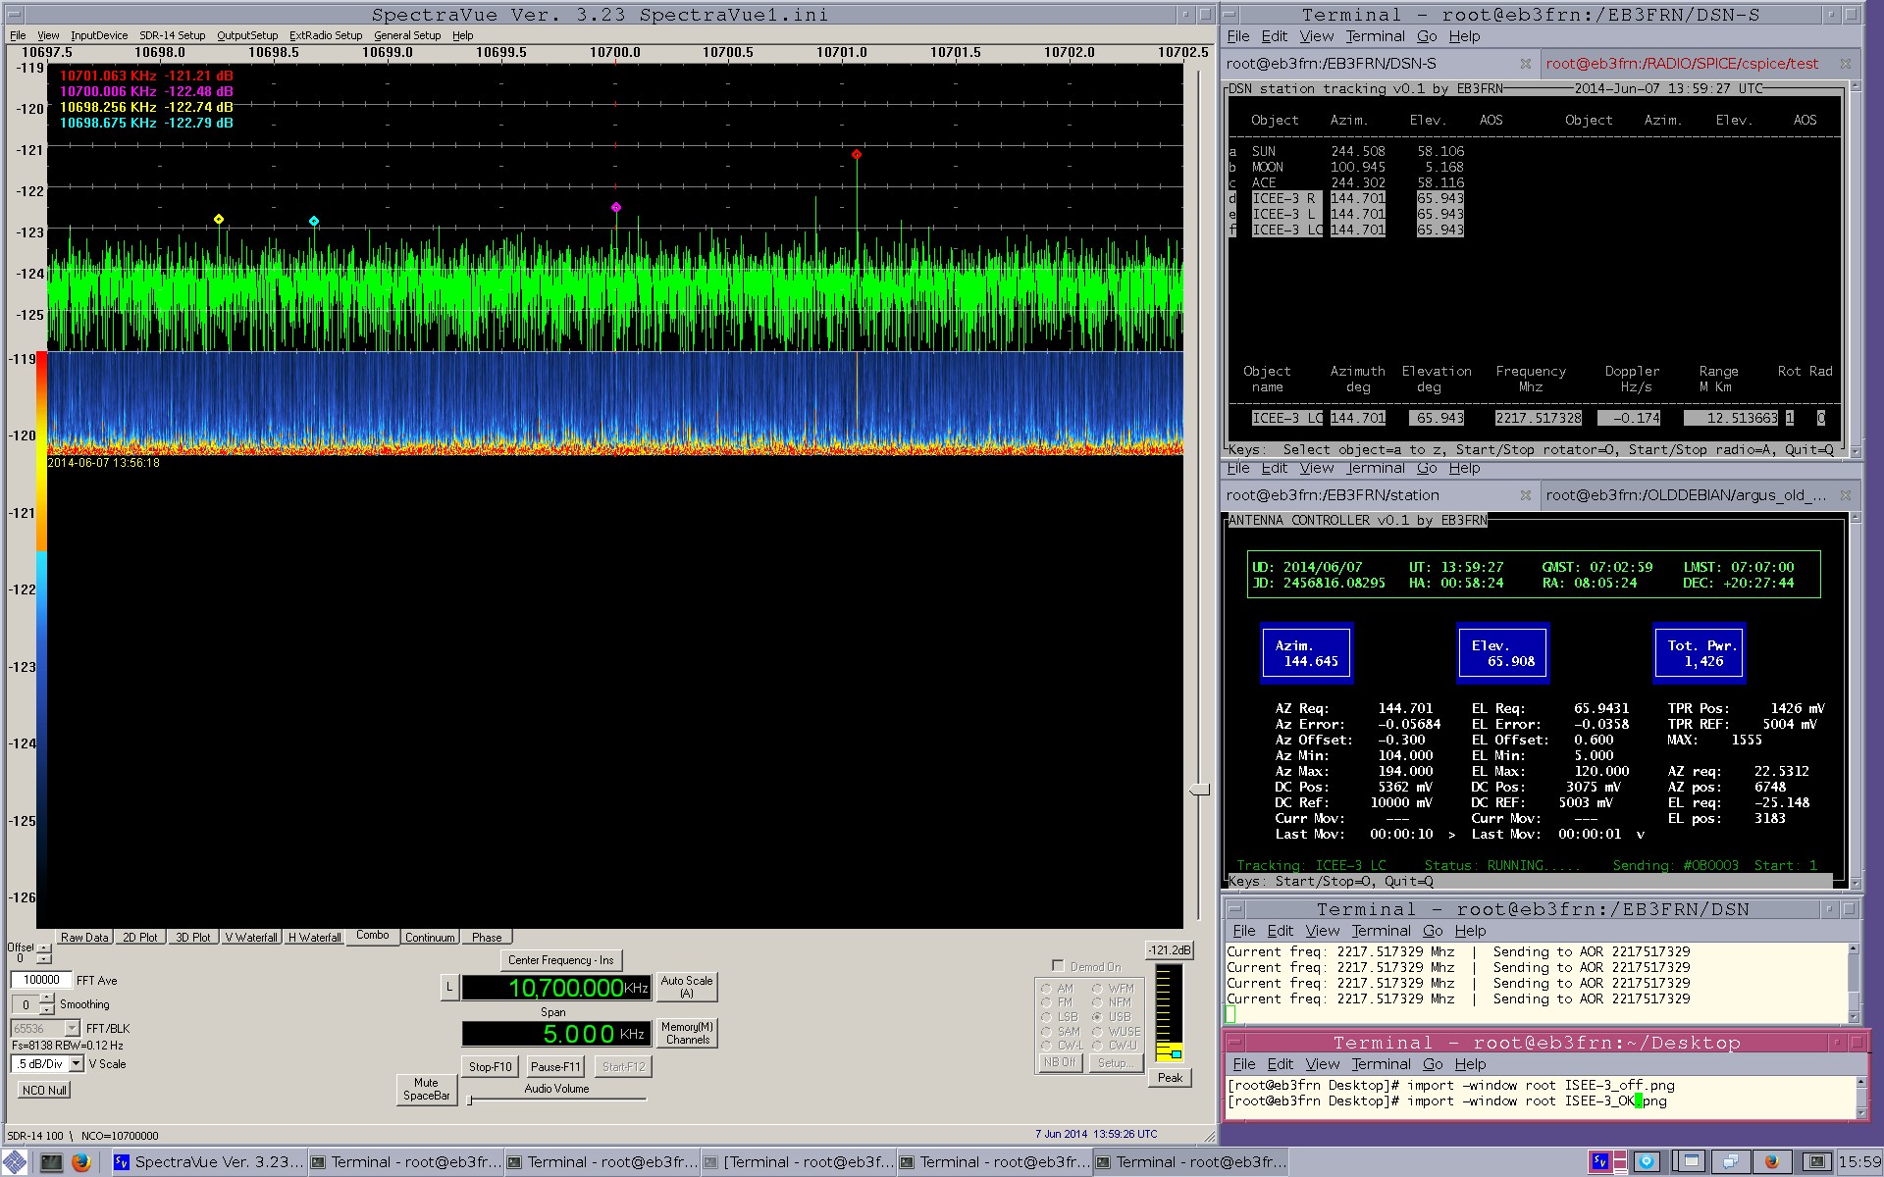The height and width of the screenshot is (1177, 1884).
Task: Click the yellow marker diamond on spectrum
Action: (x=219, y=219)
